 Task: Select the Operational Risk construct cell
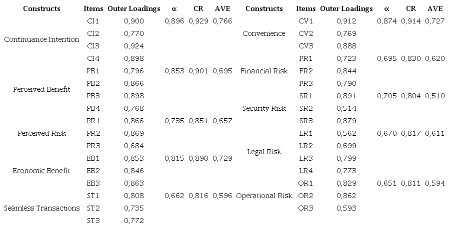pos(264,196)
